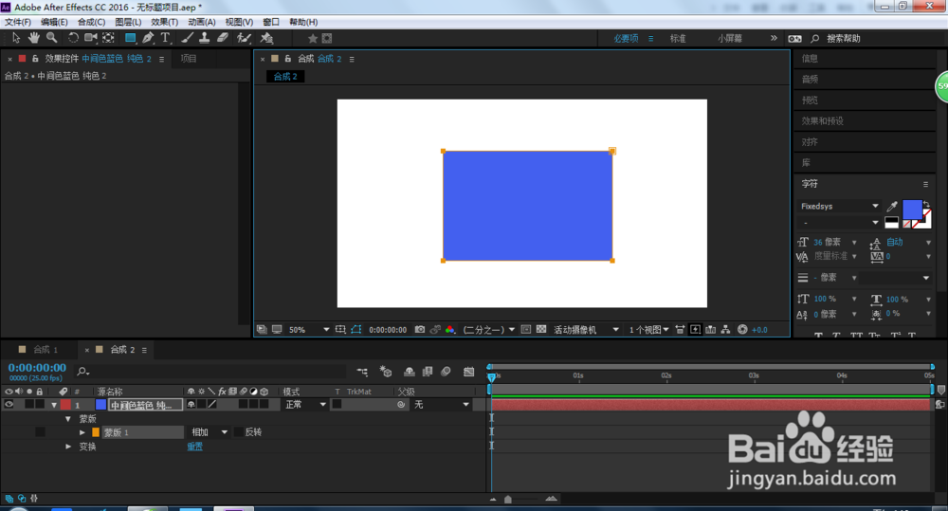Expand the 变换 transform group
Viewport: 948px width, 511px height.
(x=68, y=447)
